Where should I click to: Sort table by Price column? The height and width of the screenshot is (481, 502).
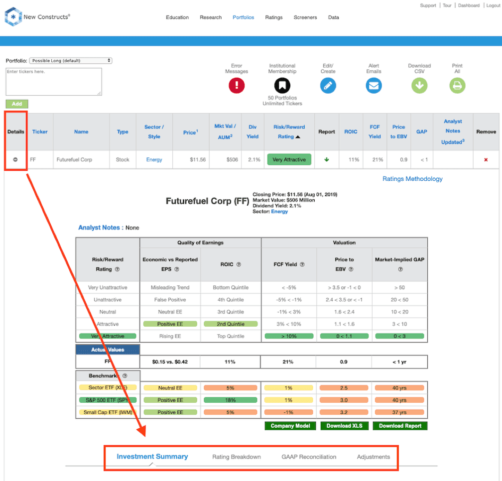tap(190, 132)
